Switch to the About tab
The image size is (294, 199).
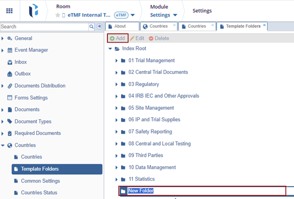120,26
